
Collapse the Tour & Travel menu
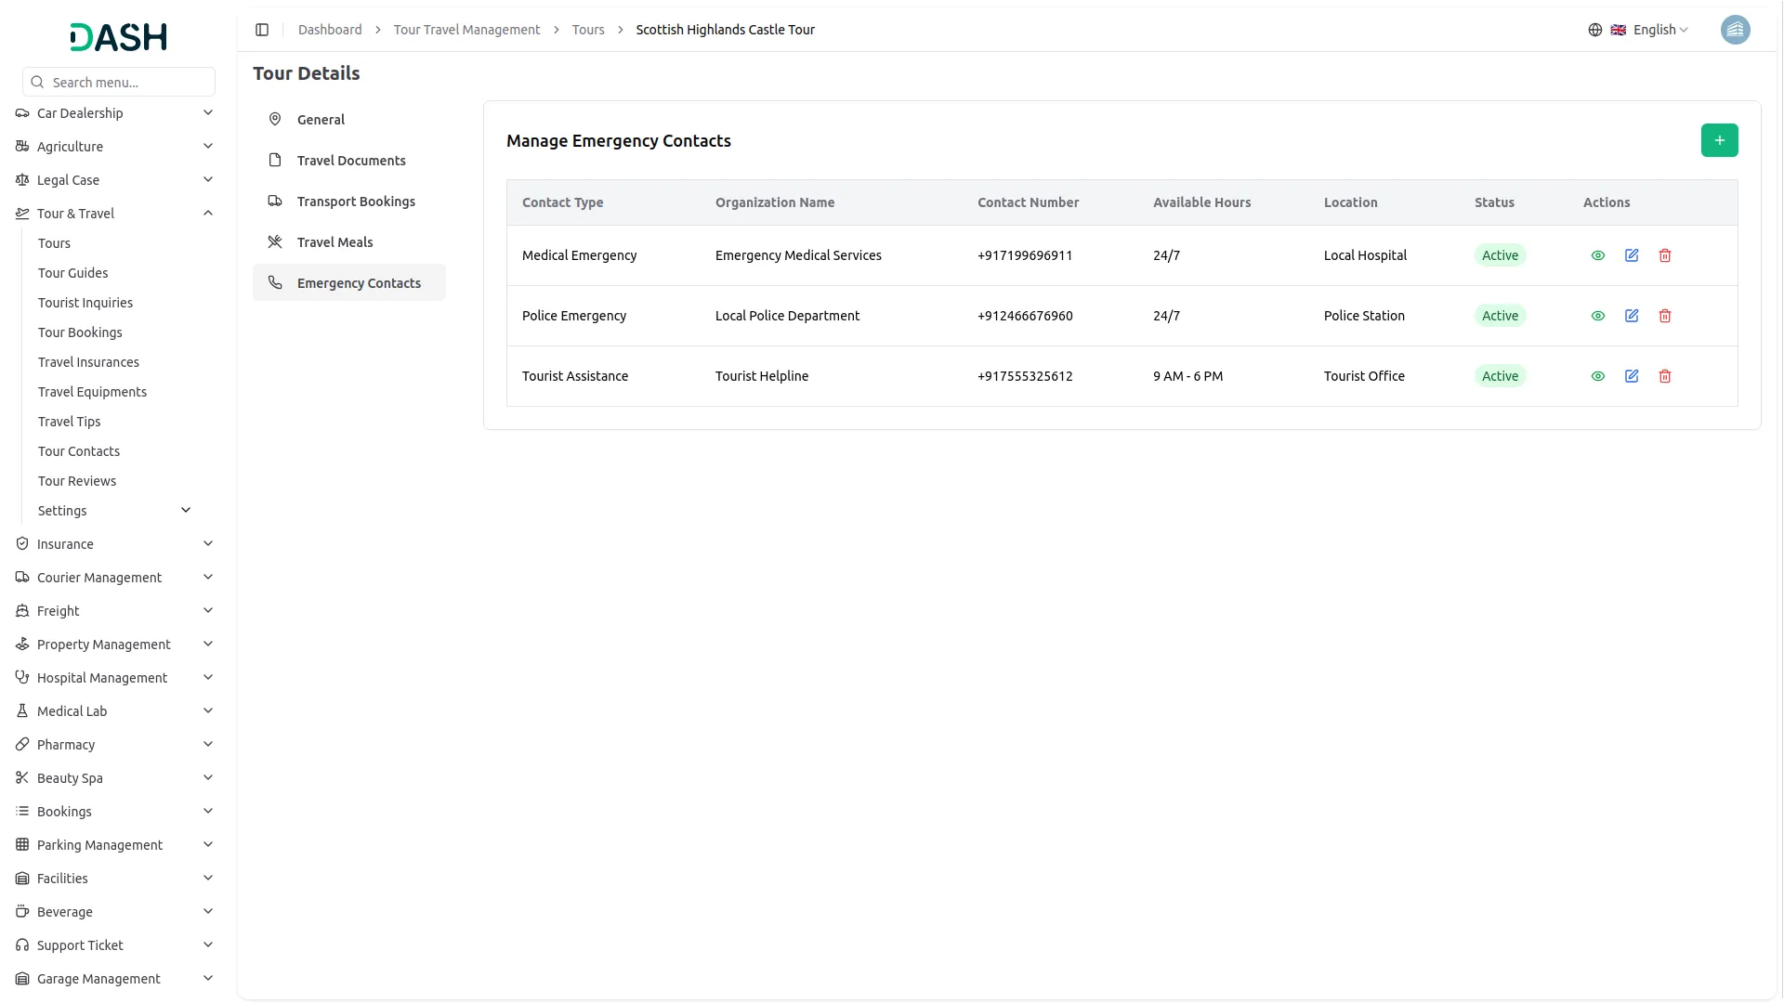click(x=115, y=214)
